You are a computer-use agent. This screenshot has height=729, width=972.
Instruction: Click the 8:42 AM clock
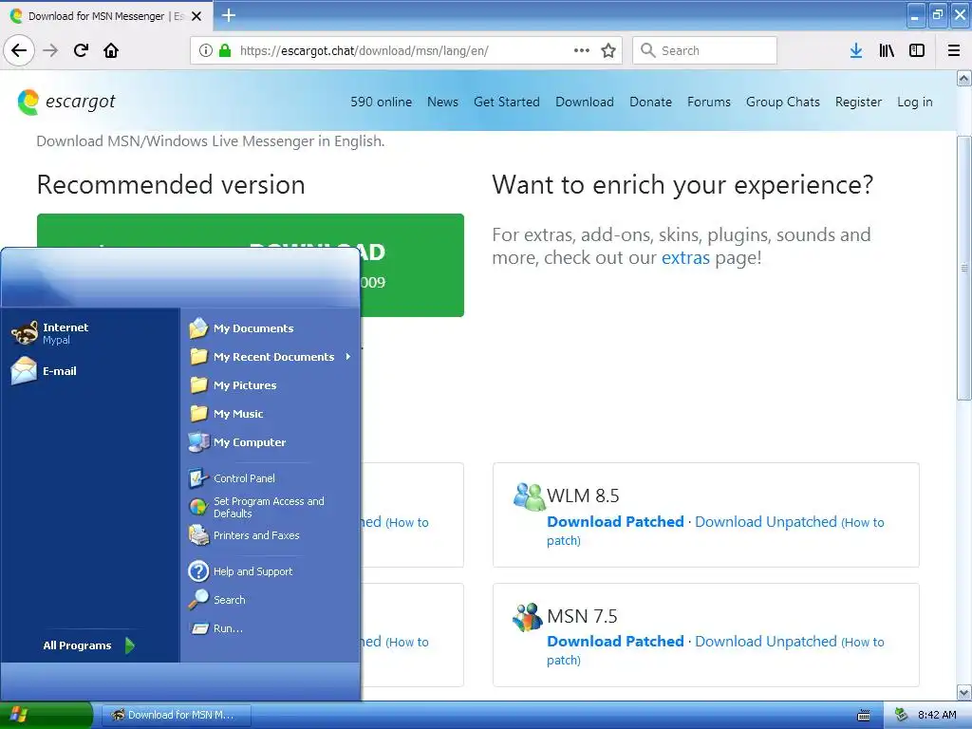point(937,715)
